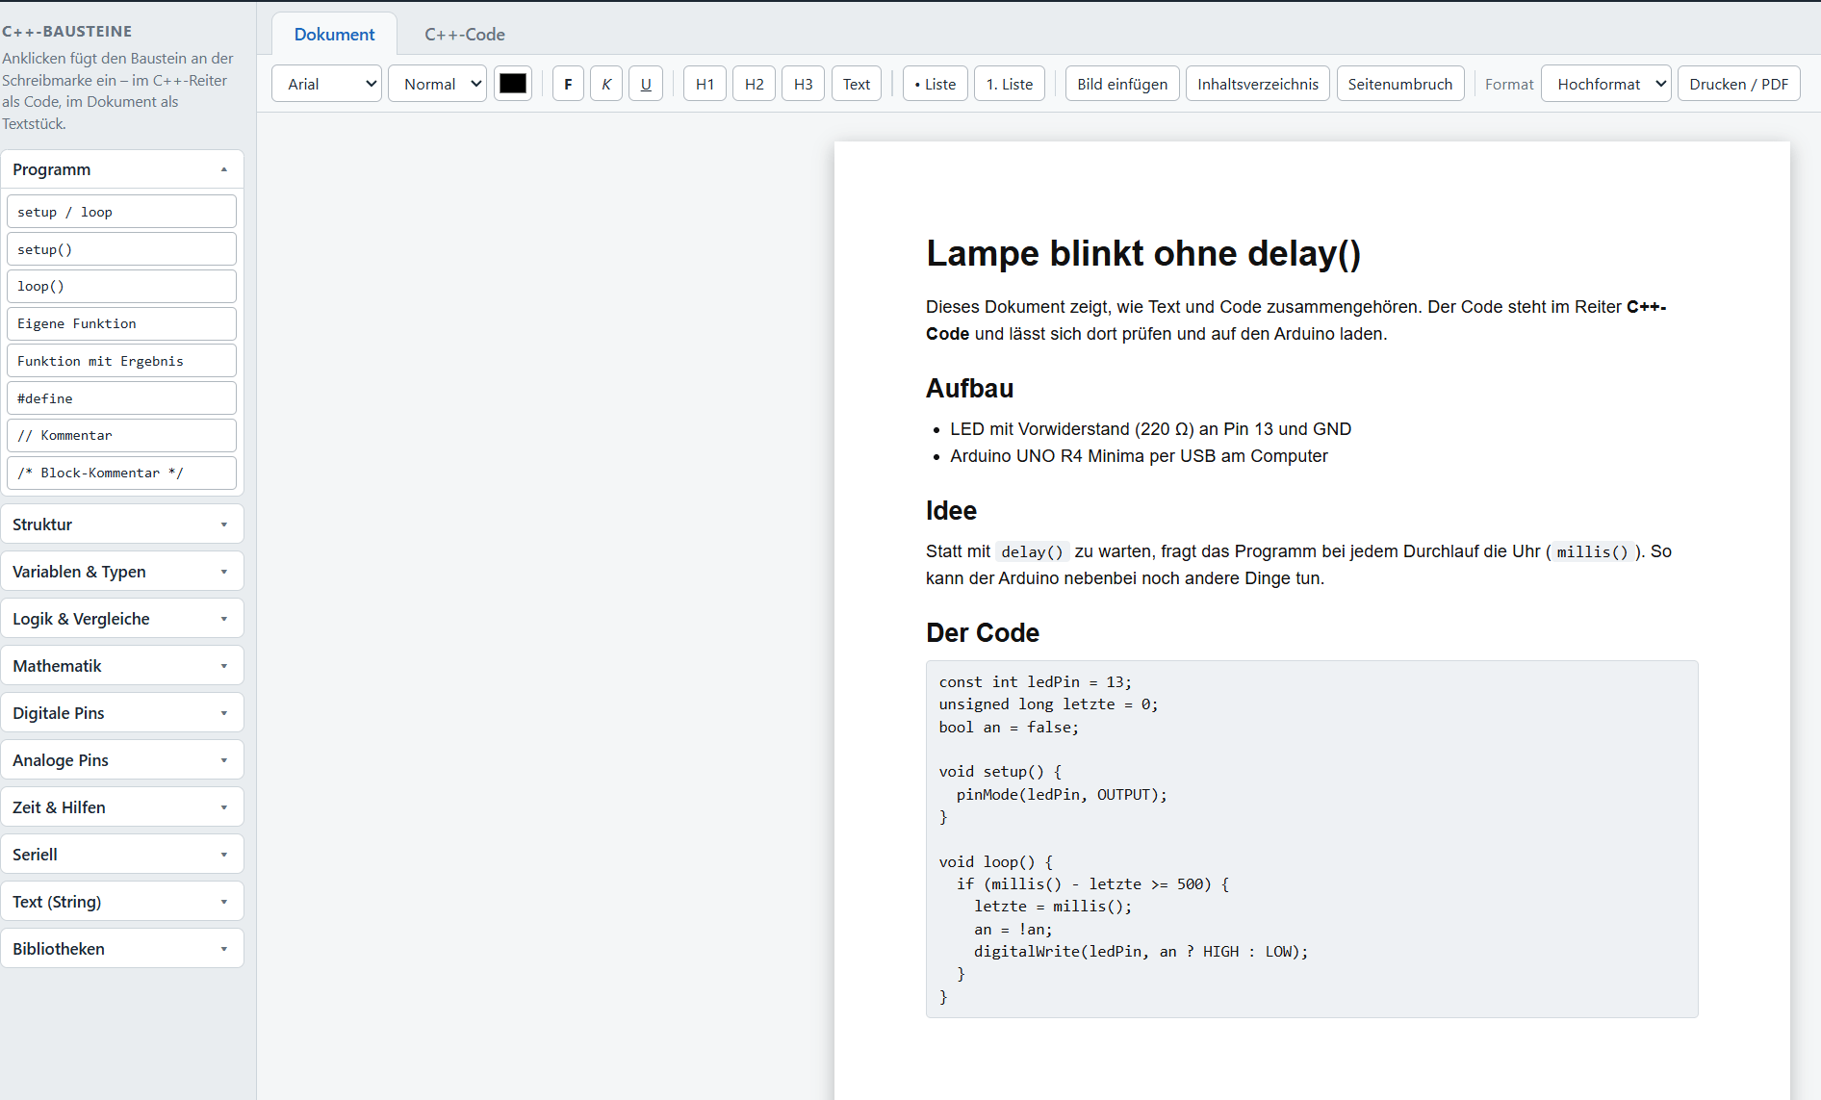Apply H2 heading style
This screenshot has height=1100, width=1821.
click(755, 84)
